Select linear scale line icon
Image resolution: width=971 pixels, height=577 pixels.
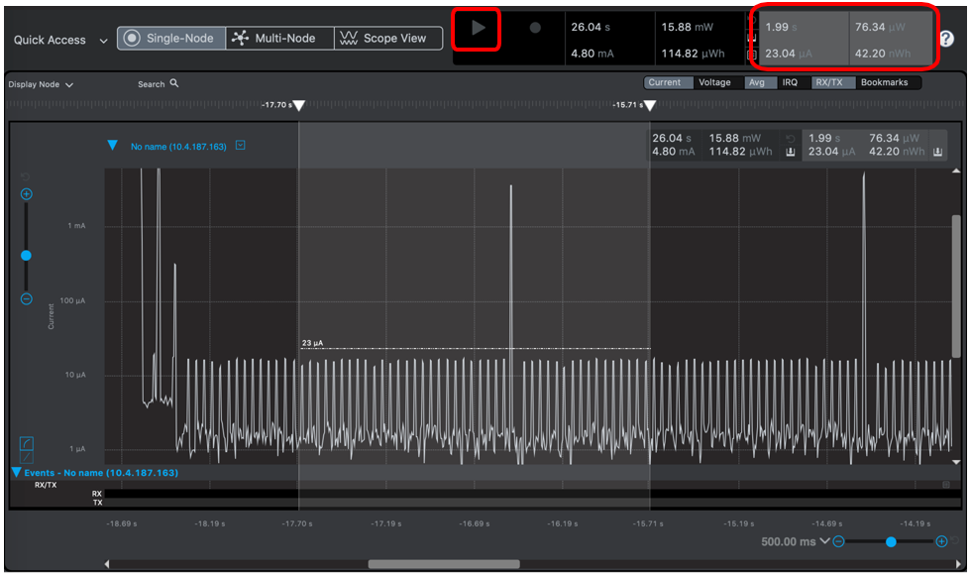click(x=27, y=457)
